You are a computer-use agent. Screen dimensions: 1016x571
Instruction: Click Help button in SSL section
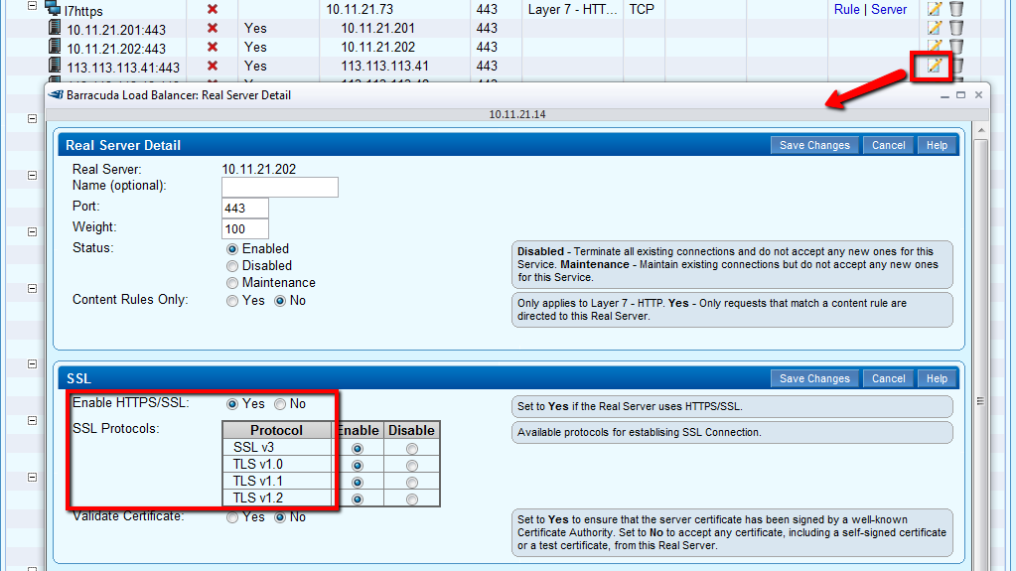pos(937,378)
